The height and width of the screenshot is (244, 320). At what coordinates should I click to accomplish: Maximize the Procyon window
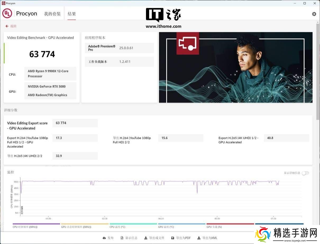(x=305, y=3)
